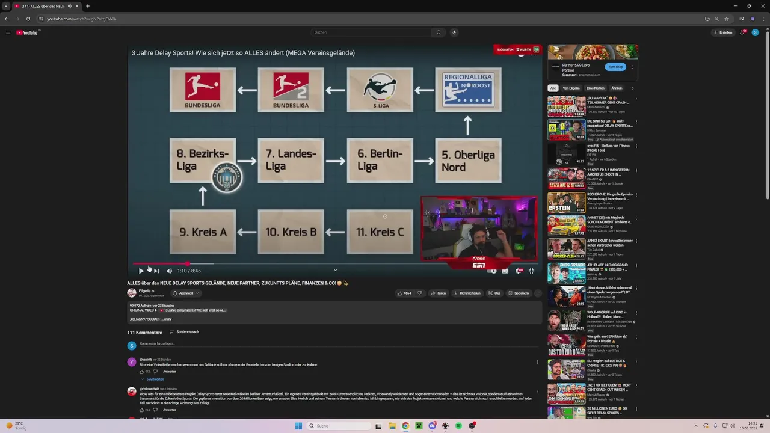This screenshot has height=433, width=770.
Task: Toggle subtitles in the video player
Action: (x=505, y=271)
